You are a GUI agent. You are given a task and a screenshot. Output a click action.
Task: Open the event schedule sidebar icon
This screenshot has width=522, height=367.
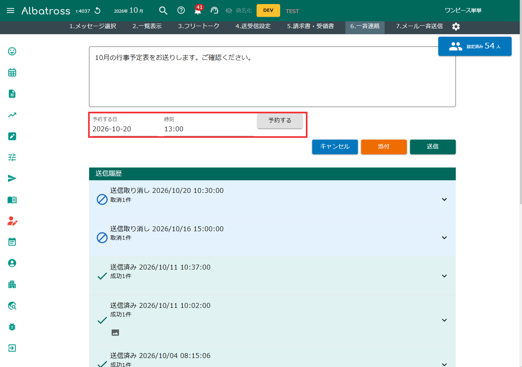[x=12, y=242]
